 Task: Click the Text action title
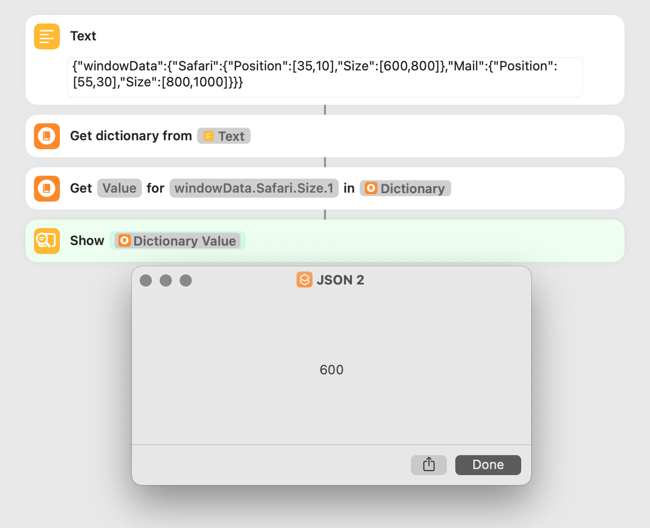pos(83,36)
